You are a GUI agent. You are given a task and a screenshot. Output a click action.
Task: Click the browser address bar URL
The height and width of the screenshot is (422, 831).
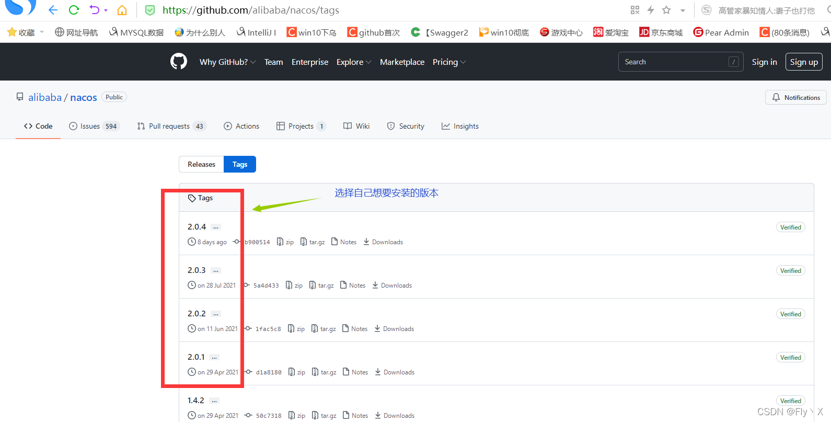(251, 10)
